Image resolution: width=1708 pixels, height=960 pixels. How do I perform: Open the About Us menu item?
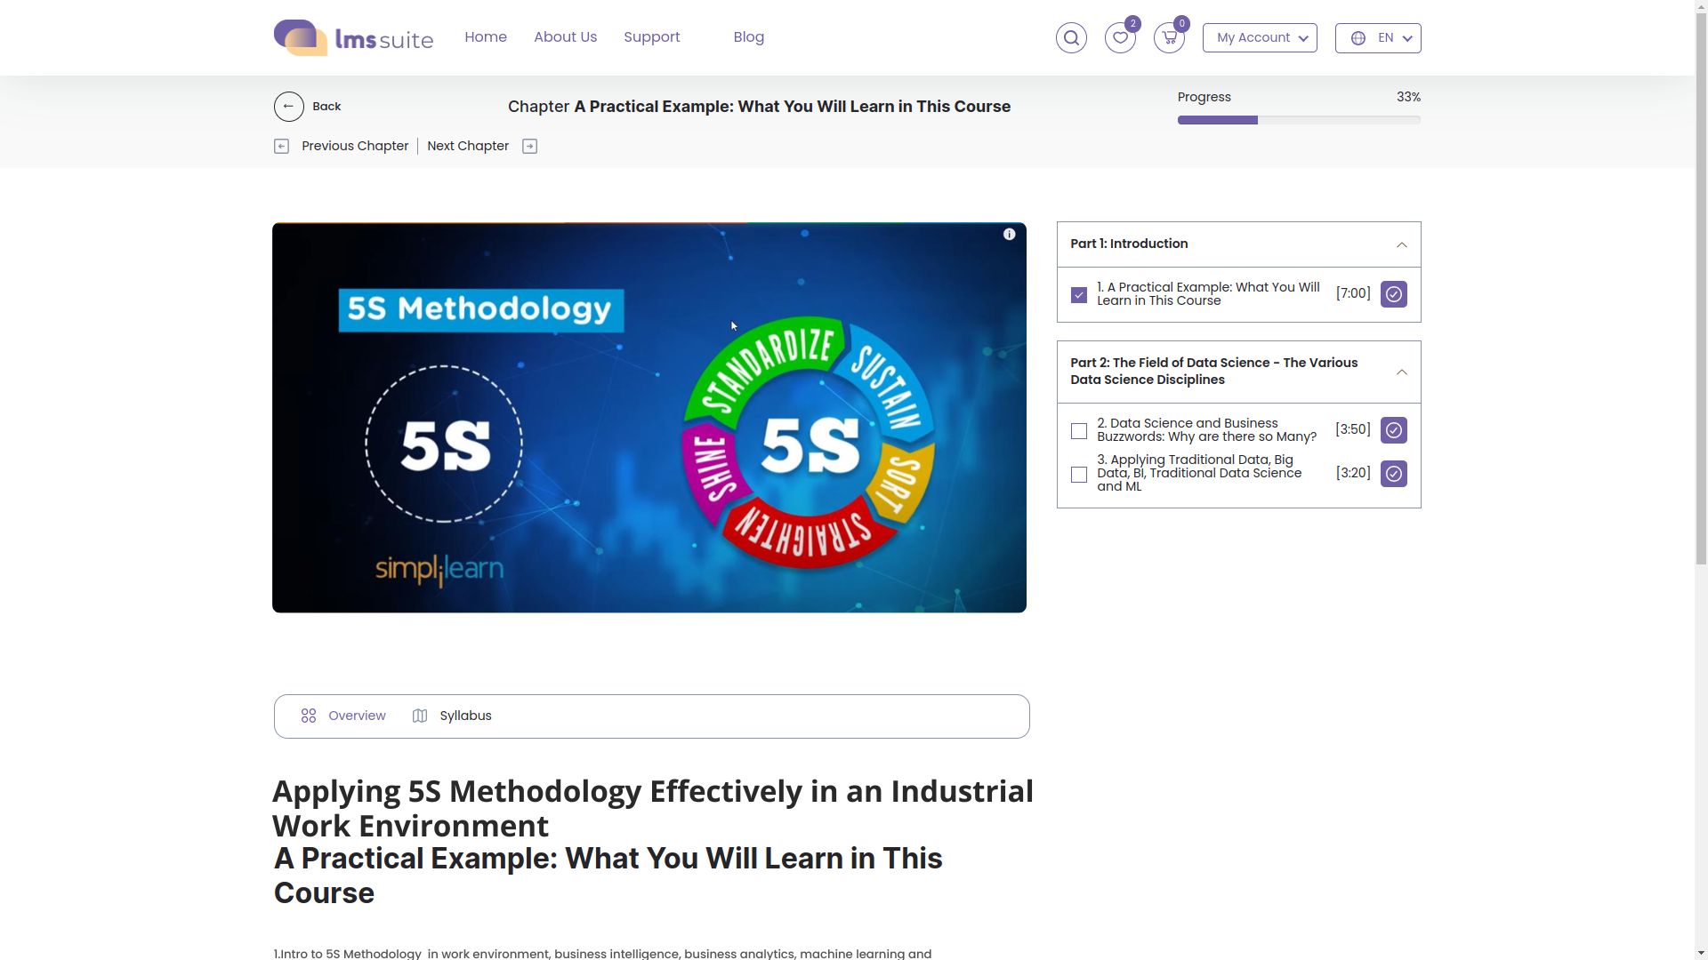[565, 37]
